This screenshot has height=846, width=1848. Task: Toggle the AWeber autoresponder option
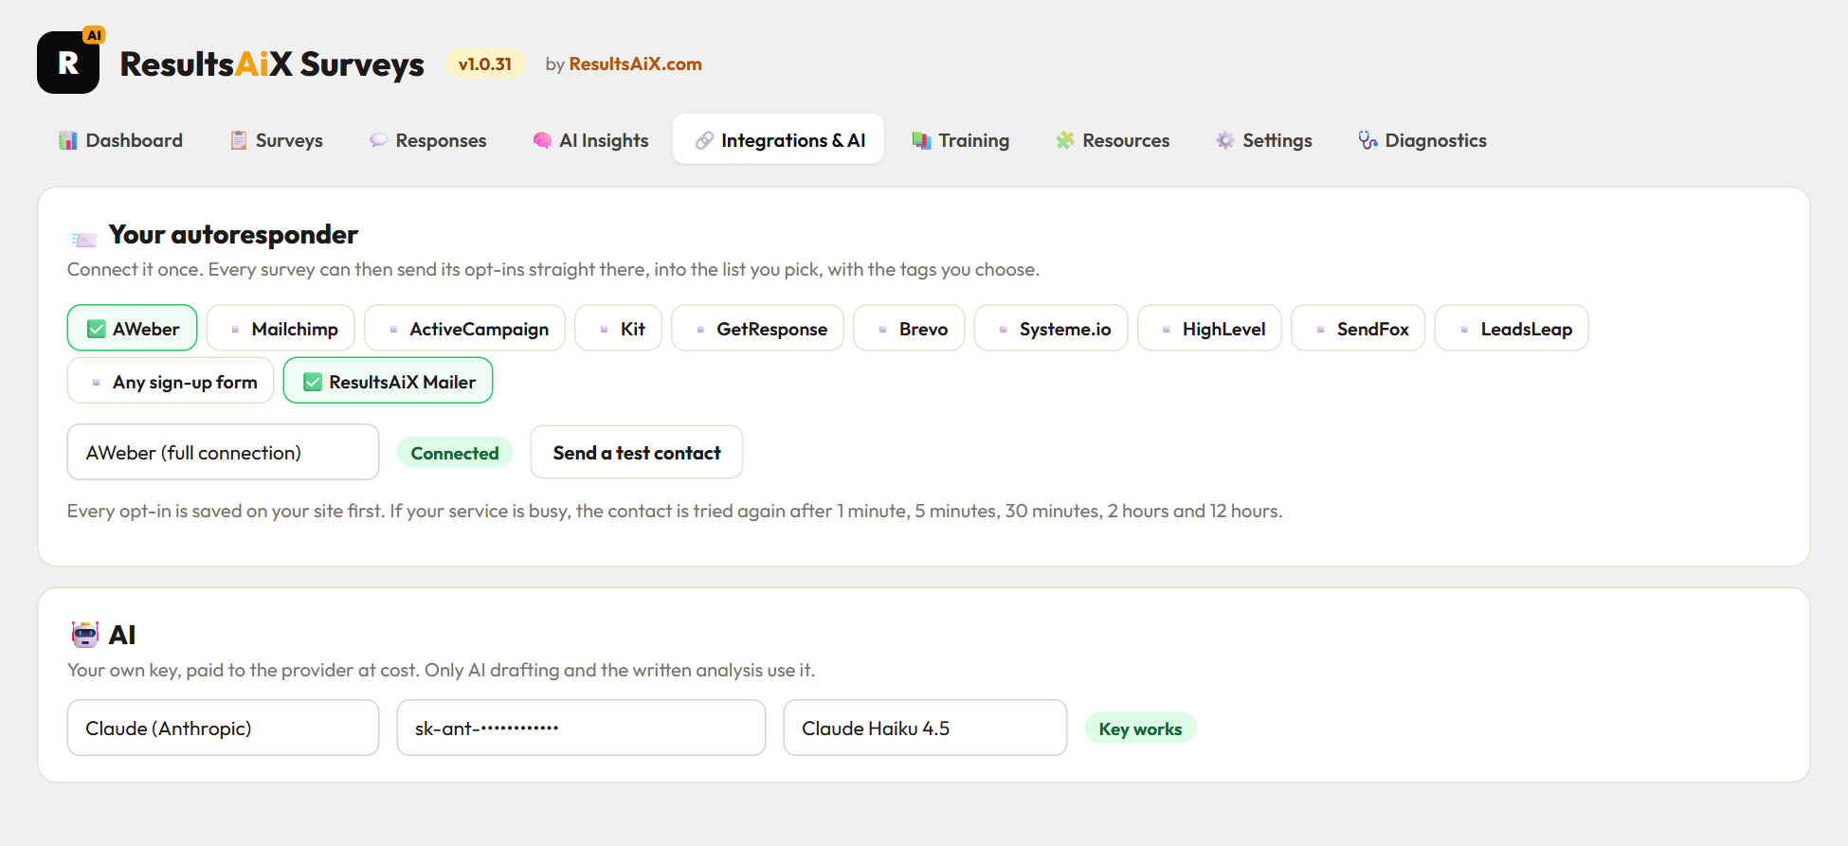coord(132,328)
